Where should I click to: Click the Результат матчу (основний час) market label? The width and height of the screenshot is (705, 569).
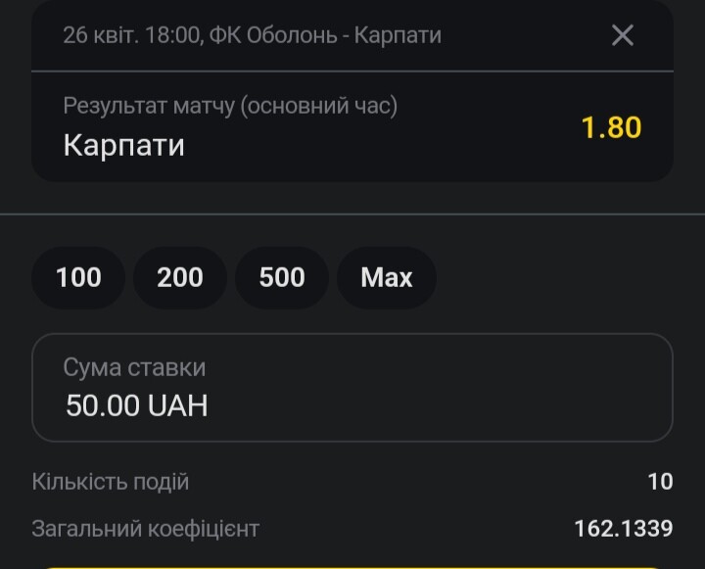tap(230, 106)
